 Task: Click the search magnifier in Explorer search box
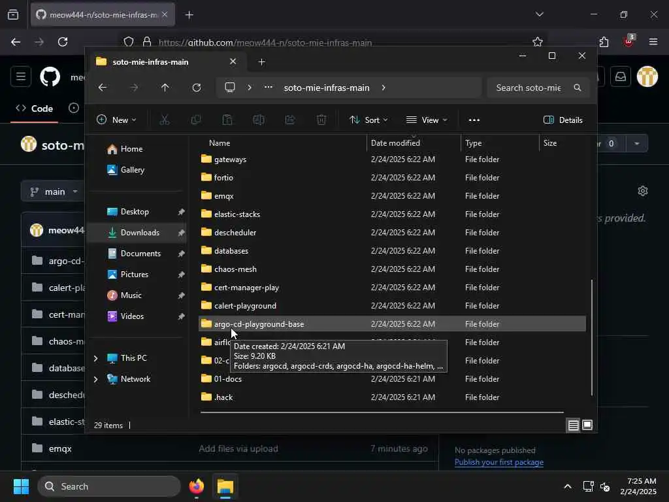pos(578,88)
